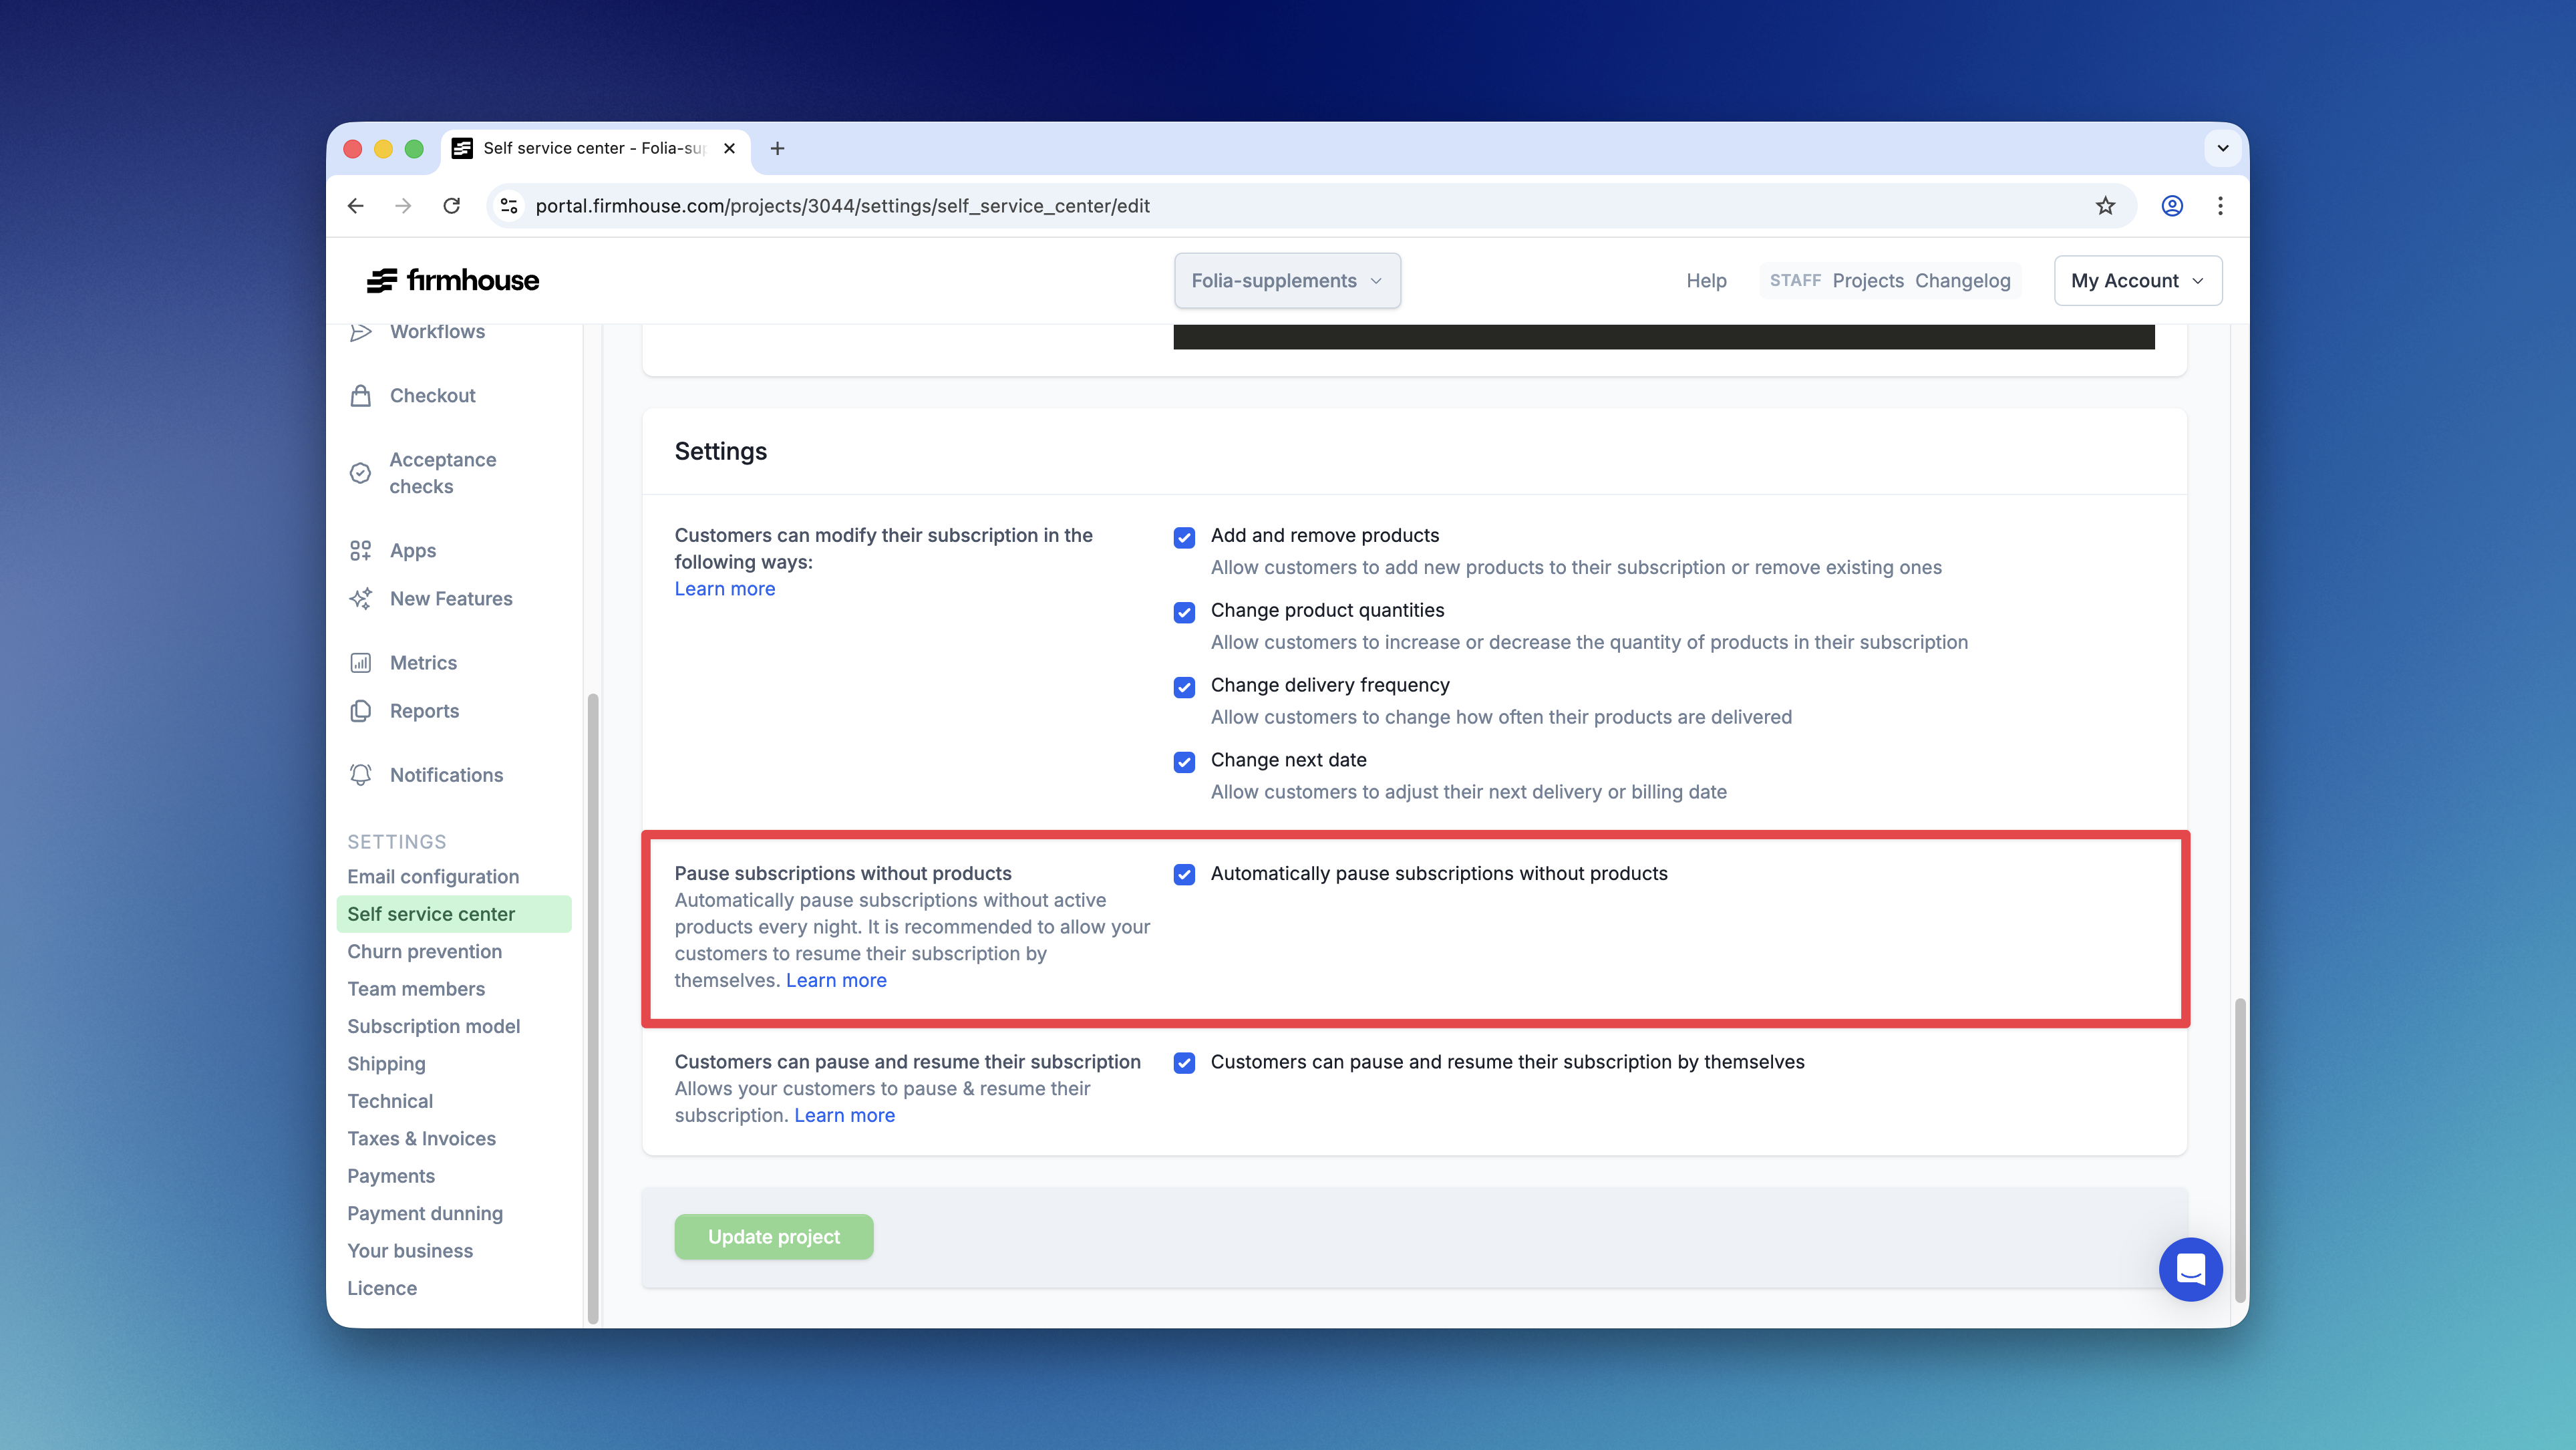
Task: Click the Metrics chart icon
Action: 361,663
